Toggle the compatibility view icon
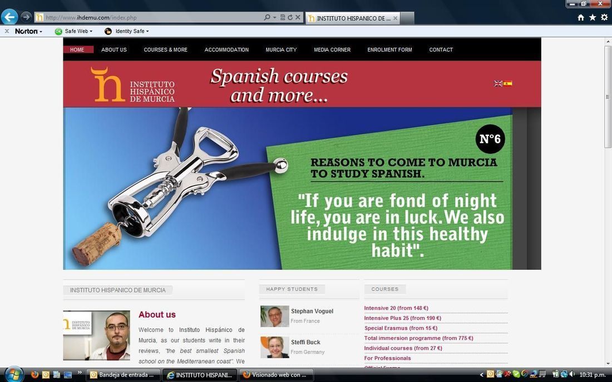The height and width of the screenshot is (382, 612). (283, 18)
